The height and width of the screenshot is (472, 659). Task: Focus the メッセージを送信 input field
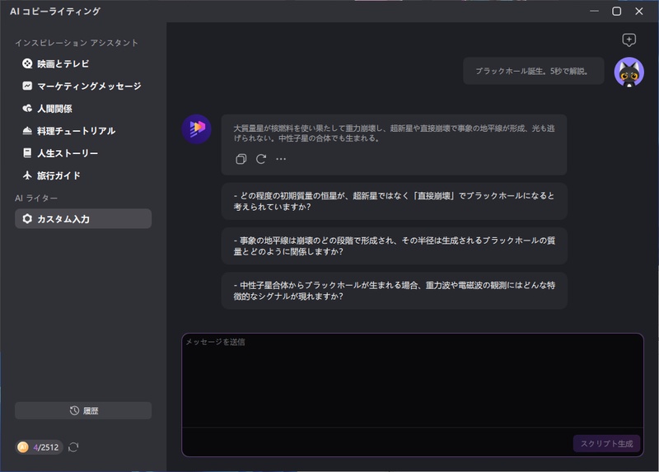click(x=413, y=381)
